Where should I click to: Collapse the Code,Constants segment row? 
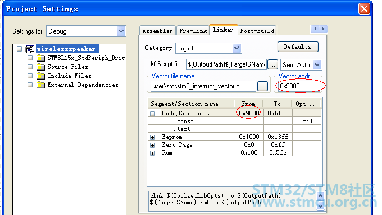(152, 114)
